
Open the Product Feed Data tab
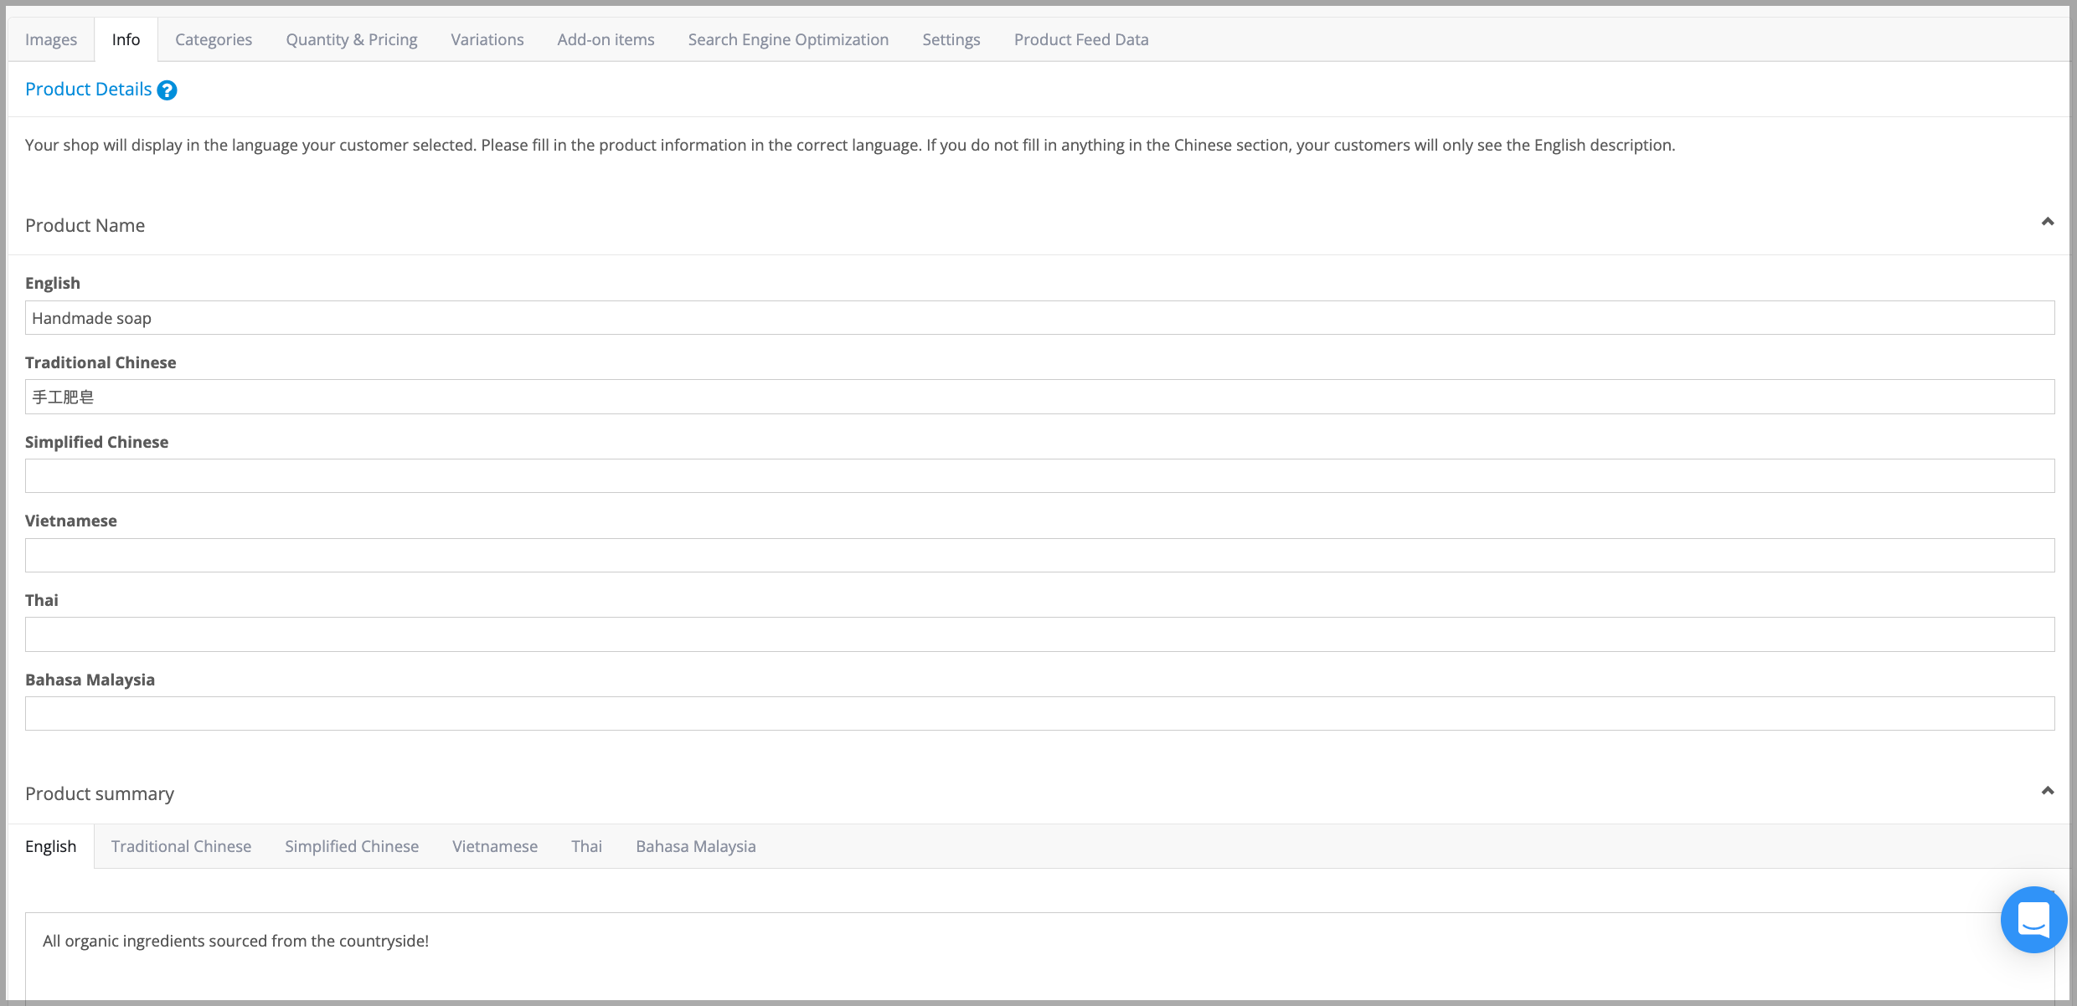coord(1081,39)
